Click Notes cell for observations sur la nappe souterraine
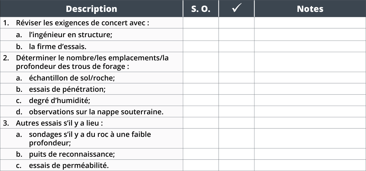Viewport: 366px width, 171px height. [x=310, y=112]
